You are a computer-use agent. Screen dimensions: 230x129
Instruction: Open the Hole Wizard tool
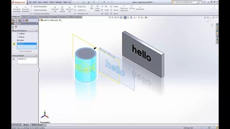[x=62, y=9]
